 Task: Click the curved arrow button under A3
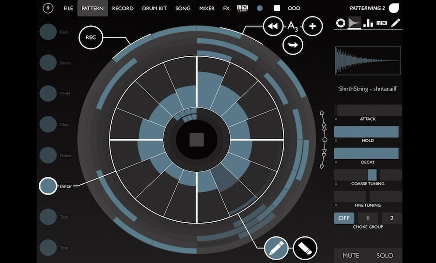coord(293,45)
